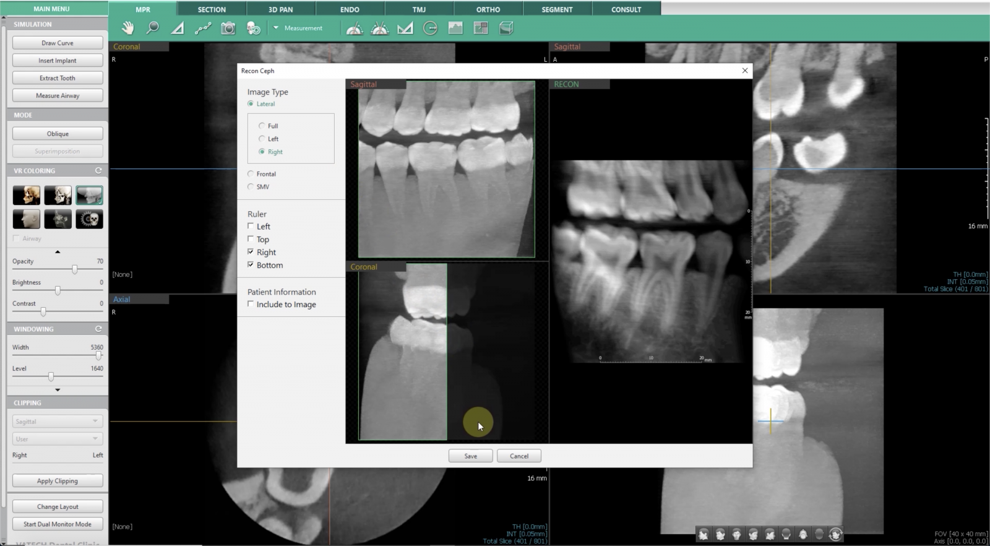Viewport: 990px width, 546px height.
Task: Set view to first head orientation icon
Action: [703, 534]
